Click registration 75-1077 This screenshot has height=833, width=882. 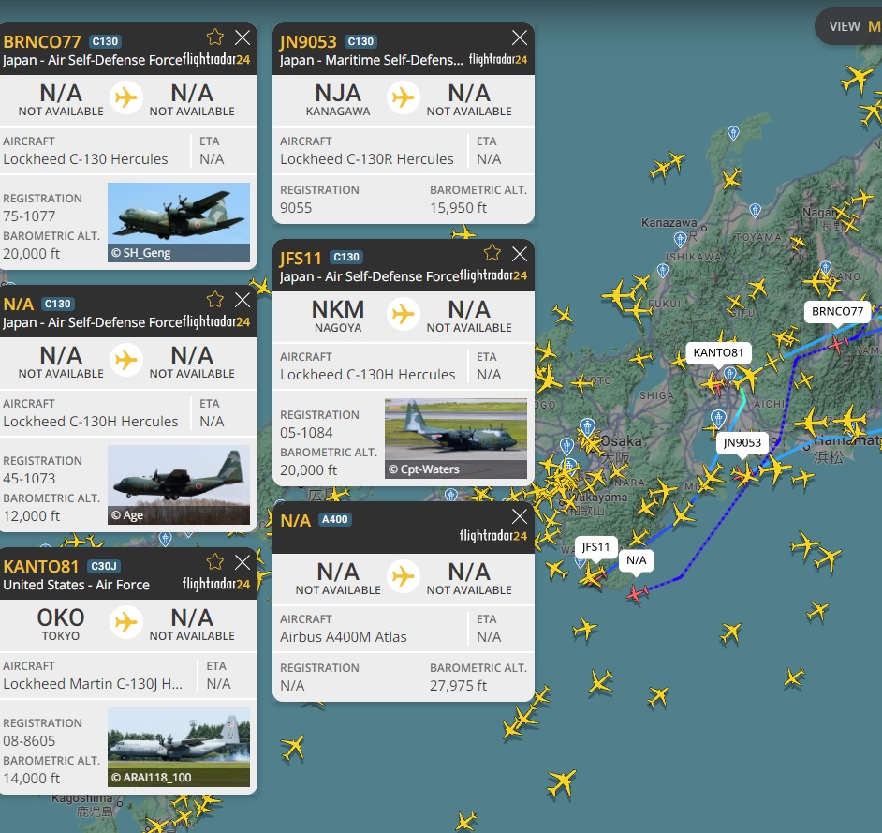pos(29,216)
